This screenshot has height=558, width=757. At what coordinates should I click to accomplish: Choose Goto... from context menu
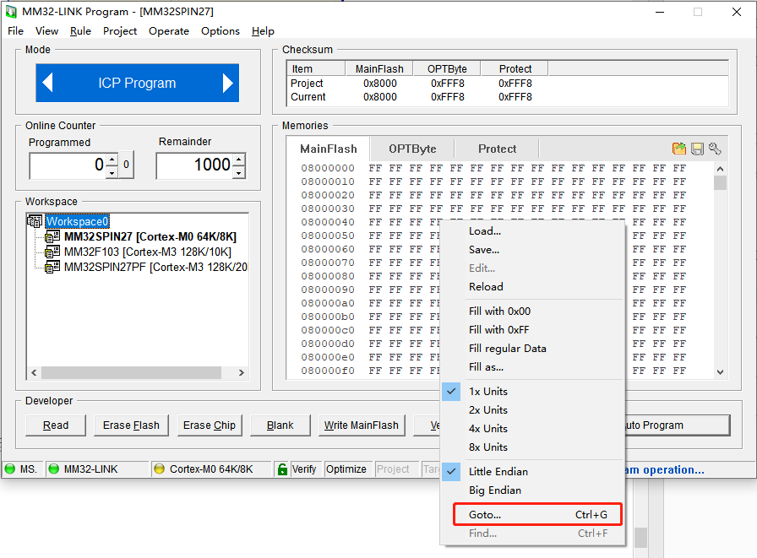(x=537, y=515)
